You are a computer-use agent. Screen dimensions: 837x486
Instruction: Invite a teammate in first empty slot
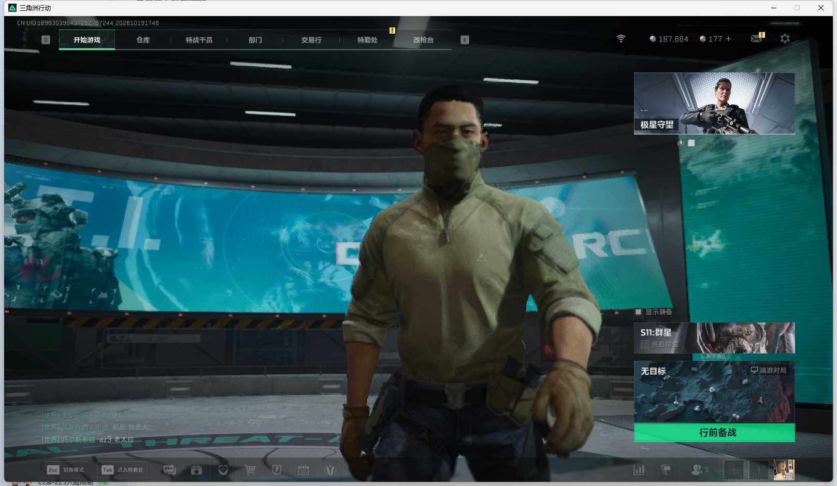pyautogui.click(x=734, y=470)
